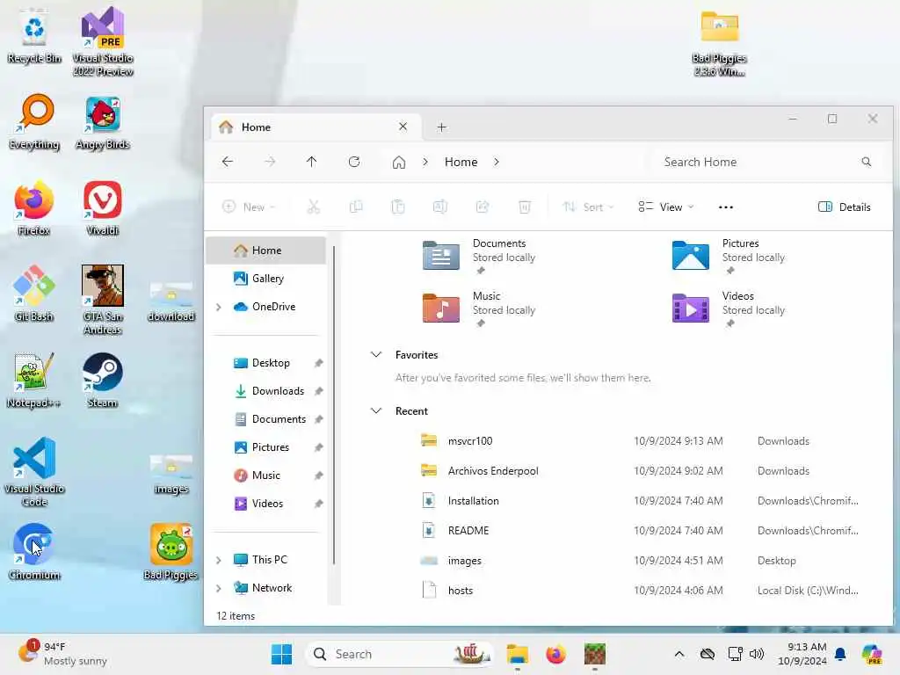Select Gallery in navigation pane

pos(267,279)
